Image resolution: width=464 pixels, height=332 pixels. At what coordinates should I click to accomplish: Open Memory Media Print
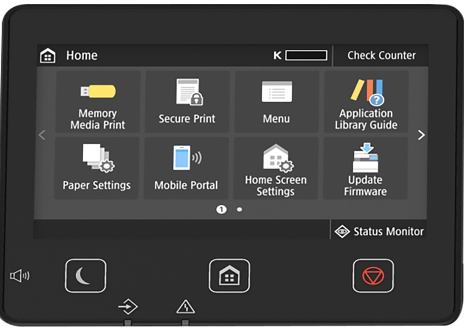pyautogui.click(x=98, y=102)
